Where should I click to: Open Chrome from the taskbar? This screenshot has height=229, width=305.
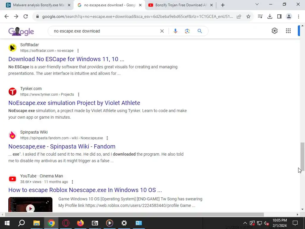click(x=51, y=223)
